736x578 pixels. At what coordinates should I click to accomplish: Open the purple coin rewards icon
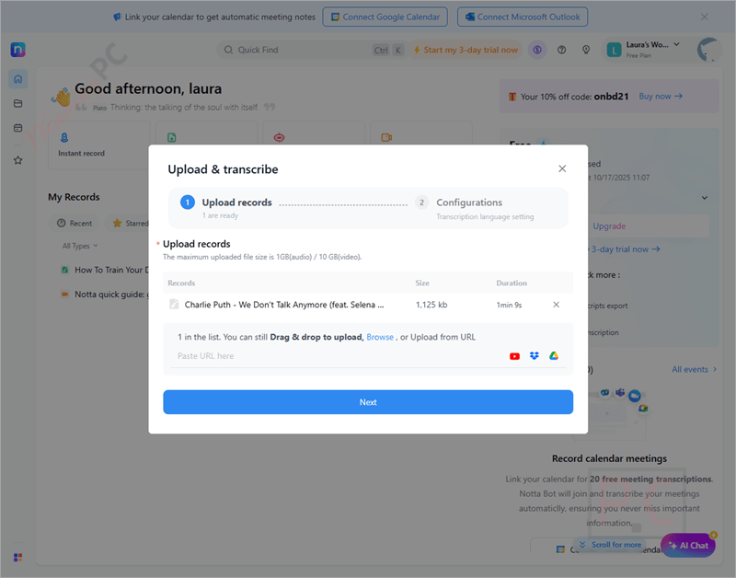[x=537, y=50]
